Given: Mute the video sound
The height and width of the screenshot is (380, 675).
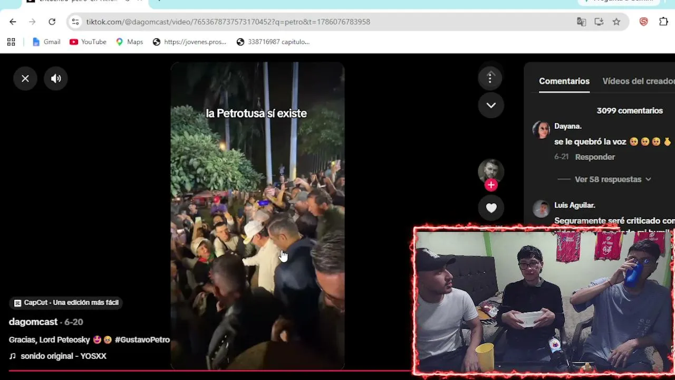Looking at the screenshot, I should 56,79.
